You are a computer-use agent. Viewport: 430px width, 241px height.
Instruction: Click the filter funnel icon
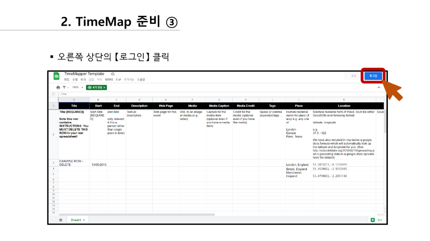coord(64,88)
